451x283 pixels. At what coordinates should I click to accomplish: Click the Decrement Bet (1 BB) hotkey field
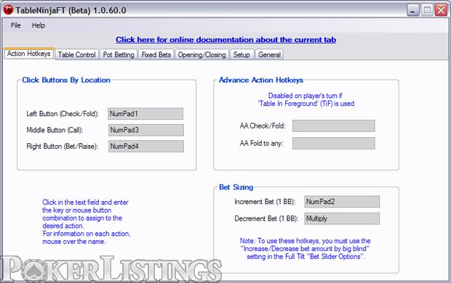click(x=342, y=218)
